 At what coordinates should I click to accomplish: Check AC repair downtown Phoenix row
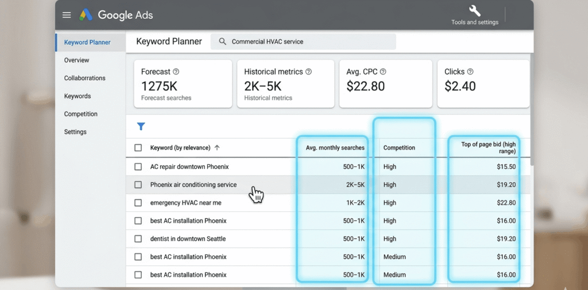pyautogui.click(x=138, y=167)
